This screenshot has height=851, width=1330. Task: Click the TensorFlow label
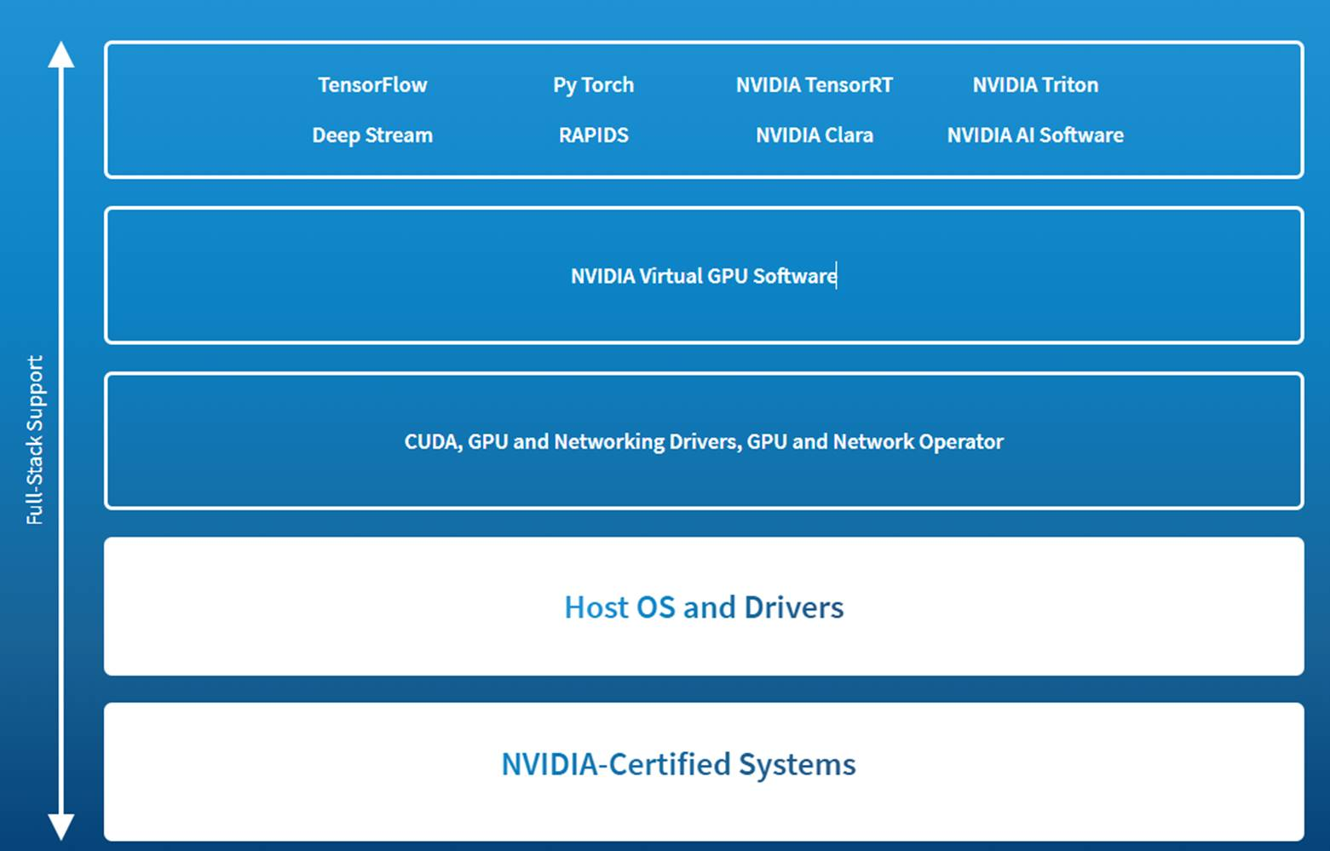pyautogui.click(x=372, y=85)
